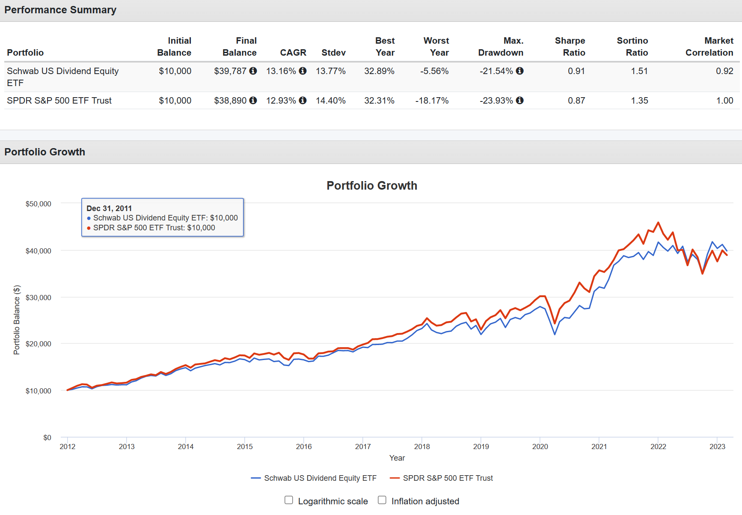The width and height of the screenshot is (742, 515).
Task: Click SPDR Sharpe ratio value 0.87
Action: pyautogui.click(x=576, y=100)
